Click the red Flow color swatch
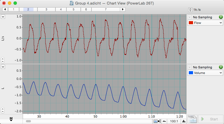The image size is (224, 124). click(191, 23)
